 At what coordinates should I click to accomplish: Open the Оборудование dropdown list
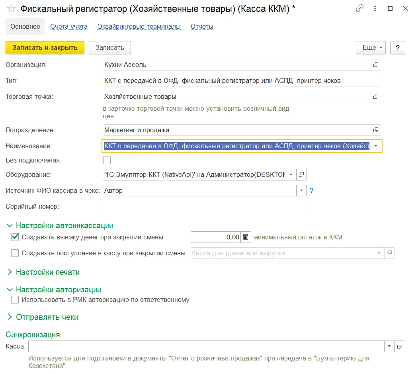(291, 174)
